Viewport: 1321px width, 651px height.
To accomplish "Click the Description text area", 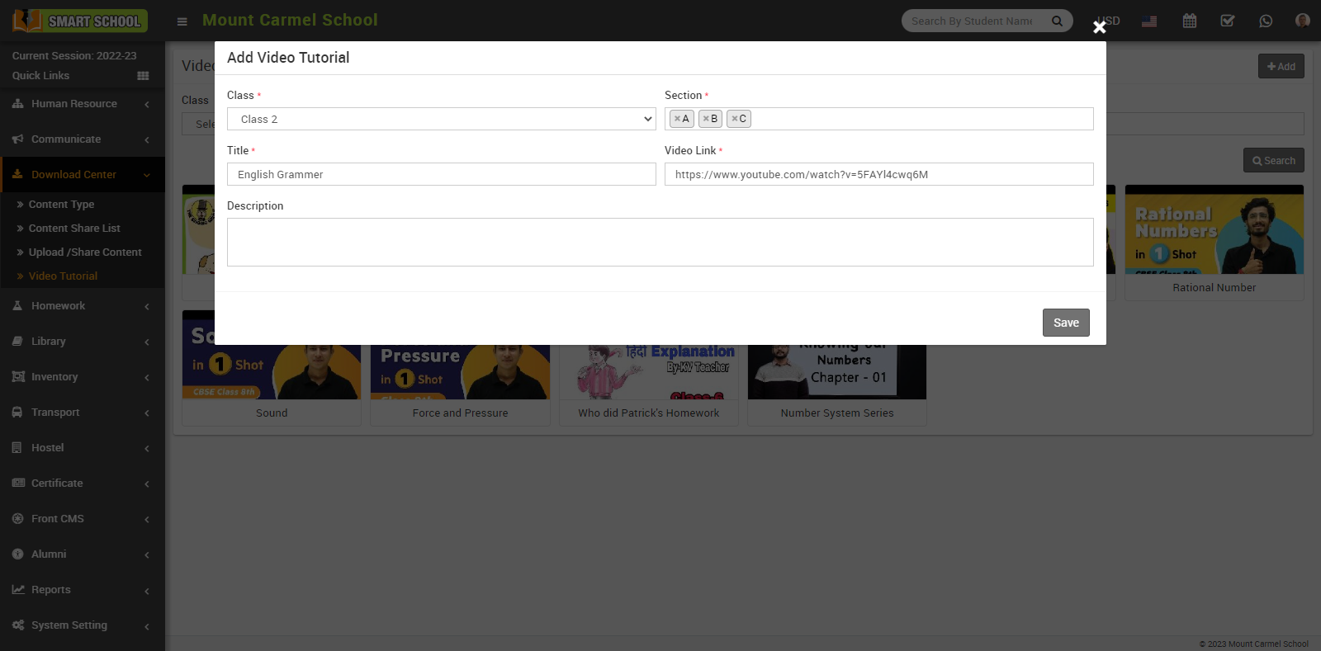I will click(x=660, y=242).
